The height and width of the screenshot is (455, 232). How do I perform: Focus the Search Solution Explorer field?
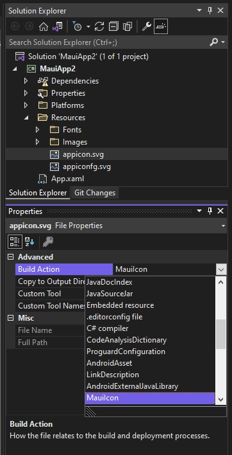pos(107,42)
